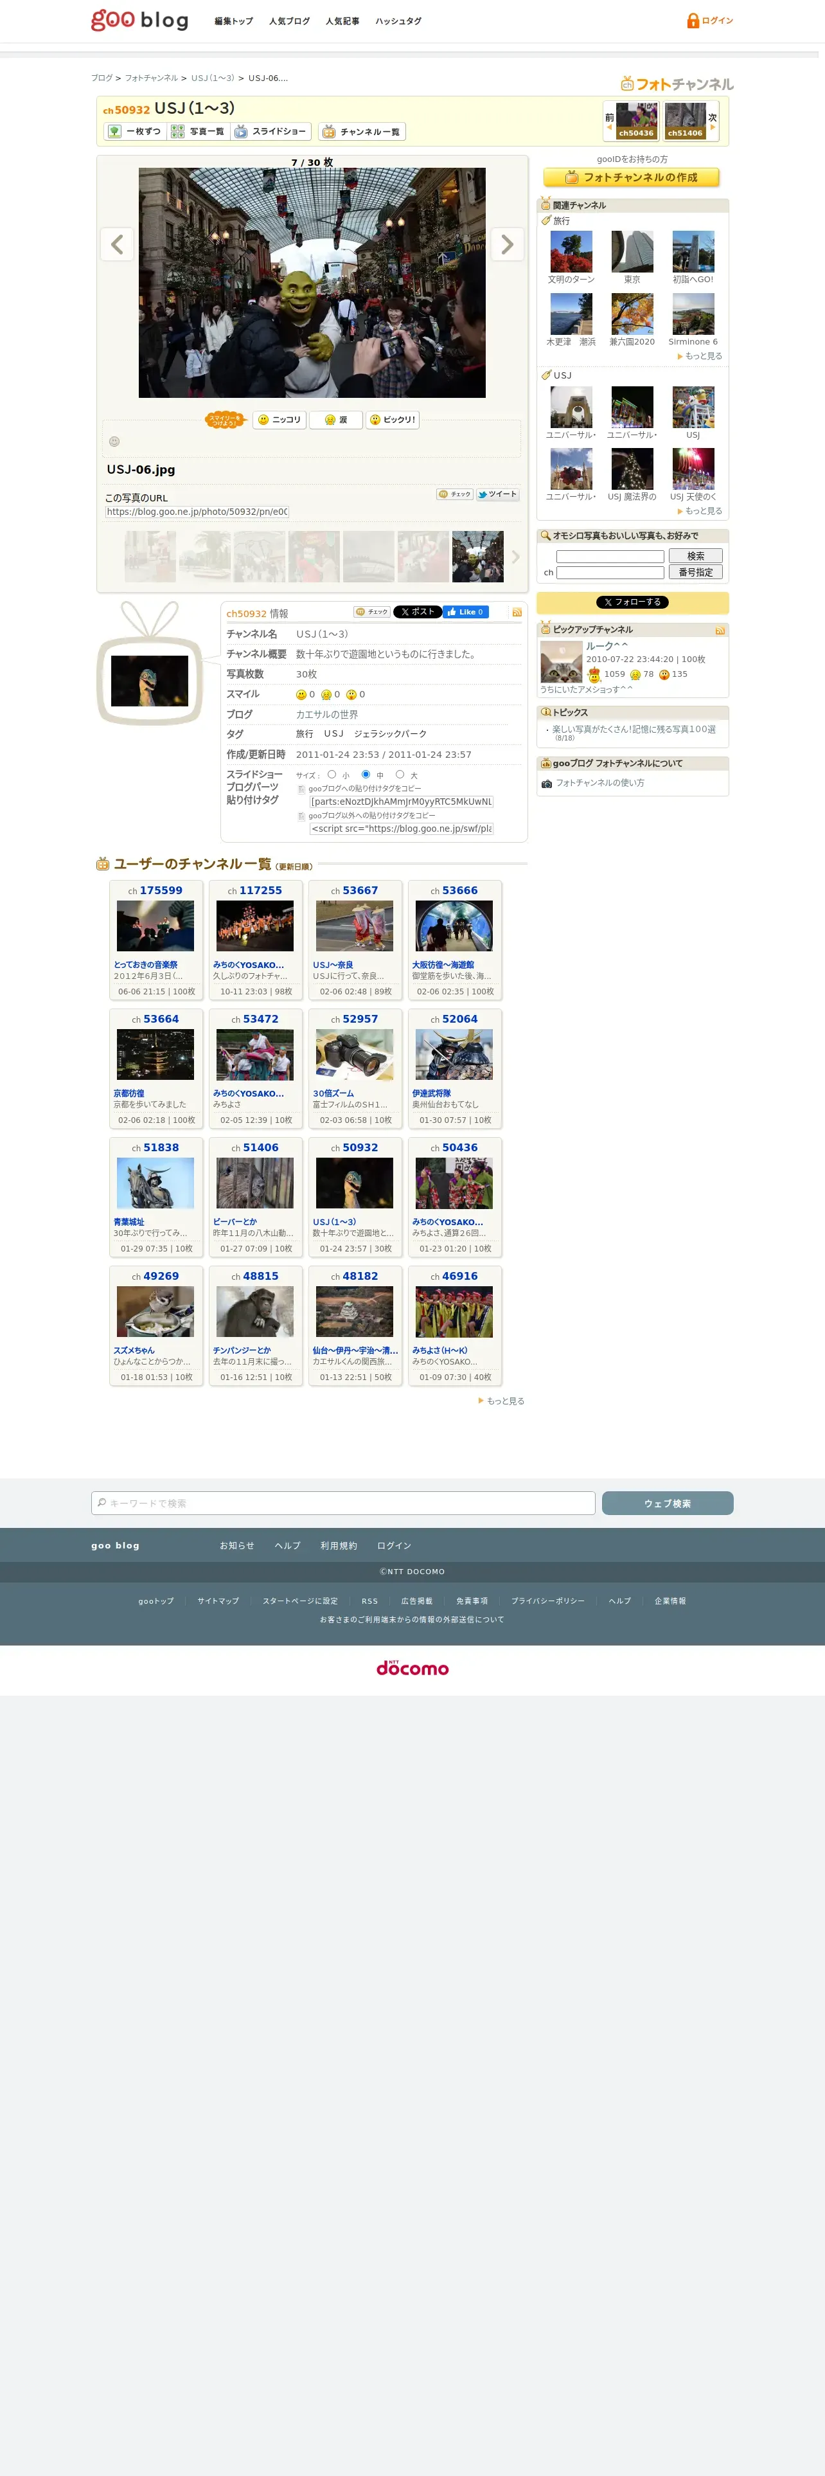This screenshot has width=825, height=2476.
Task: Click the TV-frame channel cover image
Action: (150, 681)
